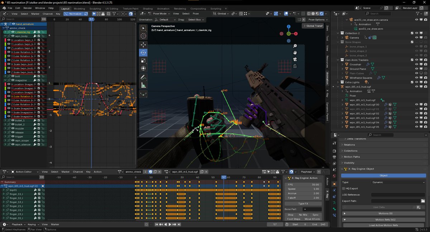This screenshot has width=430, height=232.
Task: Toggle mute checkbox on bip01 channel
Action: tap(39, 190)
